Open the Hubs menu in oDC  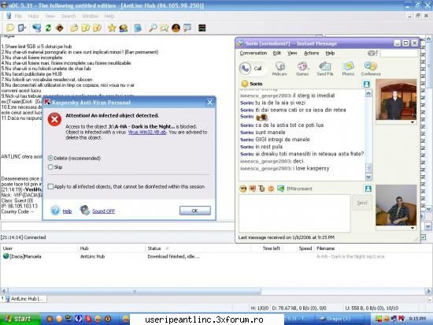[x=33, y=16]
